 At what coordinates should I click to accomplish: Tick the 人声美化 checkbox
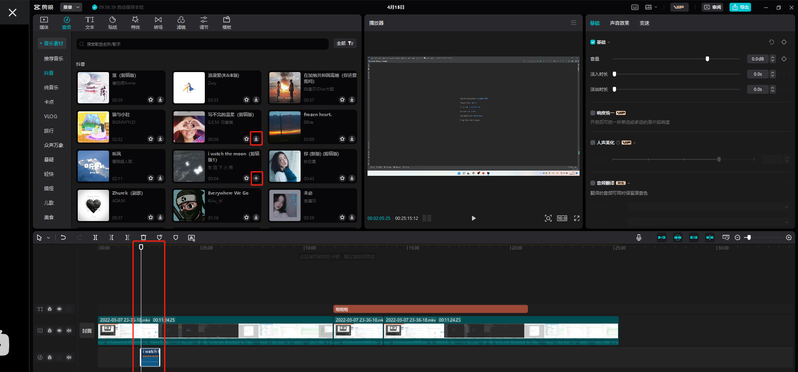(593, 143)
